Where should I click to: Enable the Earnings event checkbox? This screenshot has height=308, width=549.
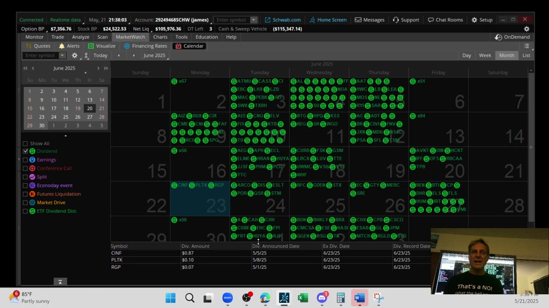tap(25, 160)
